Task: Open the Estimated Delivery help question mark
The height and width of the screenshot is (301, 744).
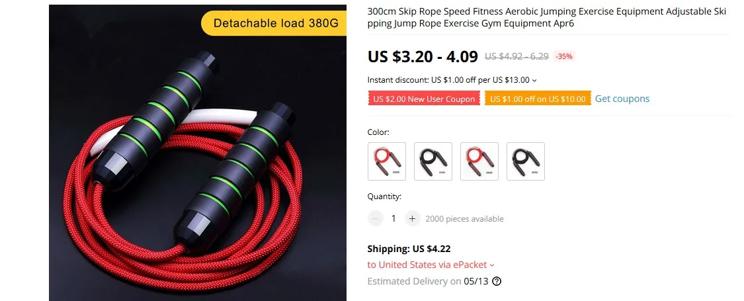Action: tap(496, 281)
